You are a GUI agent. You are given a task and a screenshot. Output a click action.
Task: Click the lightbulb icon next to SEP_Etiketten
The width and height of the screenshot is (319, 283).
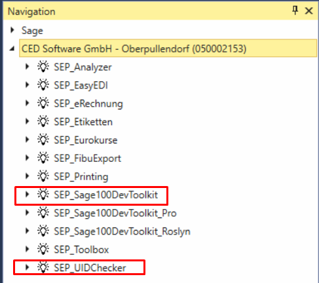pyautogui.click(x=43, y=121)
